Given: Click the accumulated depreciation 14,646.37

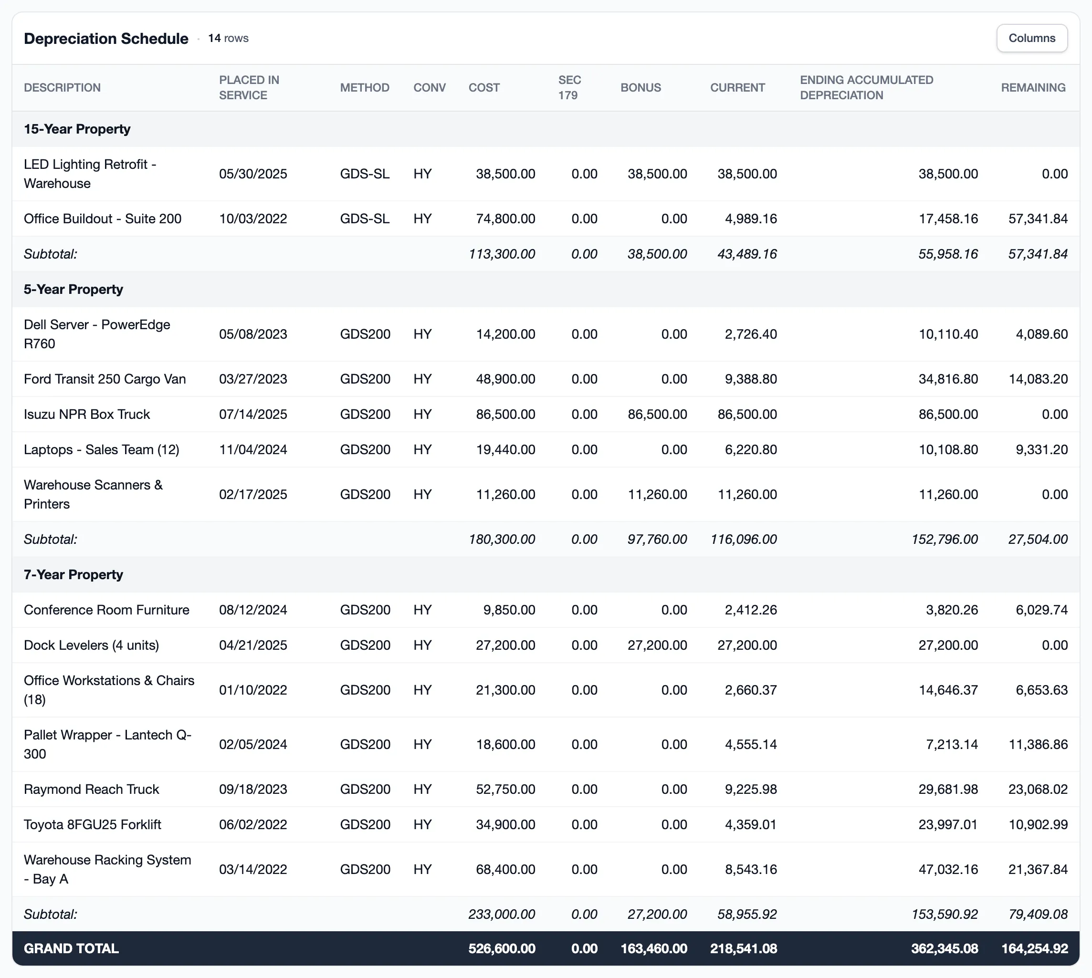Looking at the screenshot, I should tap(948, 690).
